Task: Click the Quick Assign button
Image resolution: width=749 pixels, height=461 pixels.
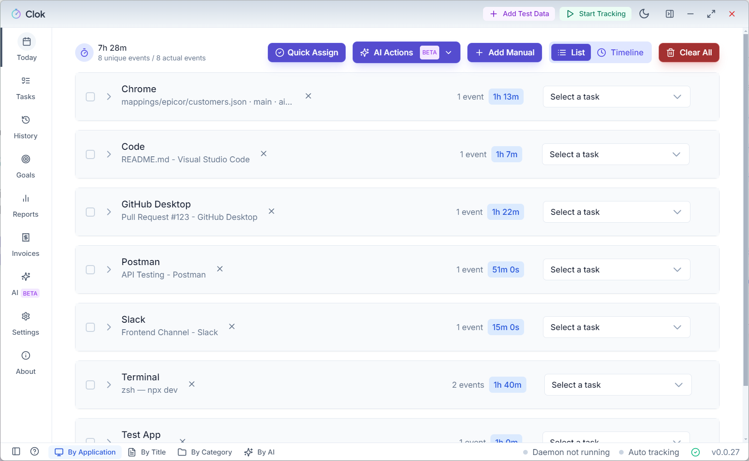Action: point(307,53)
